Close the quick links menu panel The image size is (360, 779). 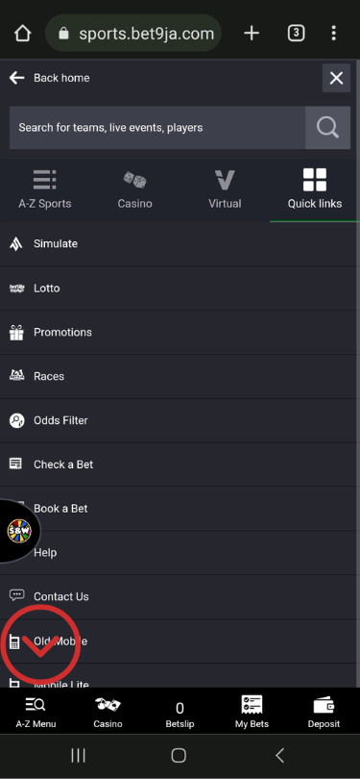(336, 78)
